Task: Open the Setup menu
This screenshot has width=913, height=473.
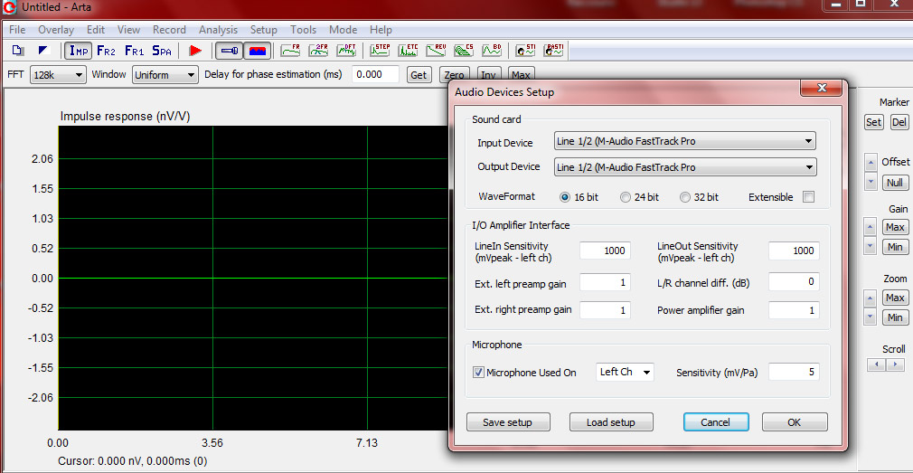Action: click(264, 30)
